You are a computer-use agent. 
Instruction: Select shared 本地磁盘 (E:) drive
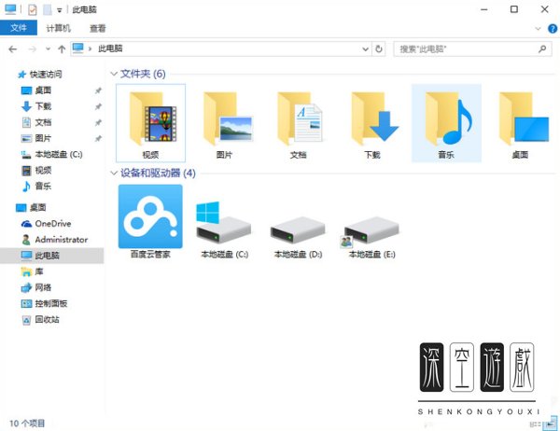pyautogui.click(x=371, y=236)
